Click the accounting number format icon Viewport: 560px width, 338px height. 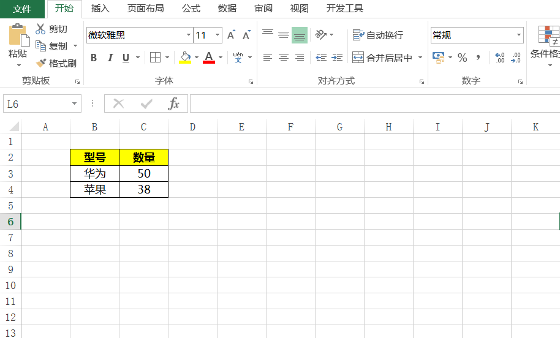438,58
